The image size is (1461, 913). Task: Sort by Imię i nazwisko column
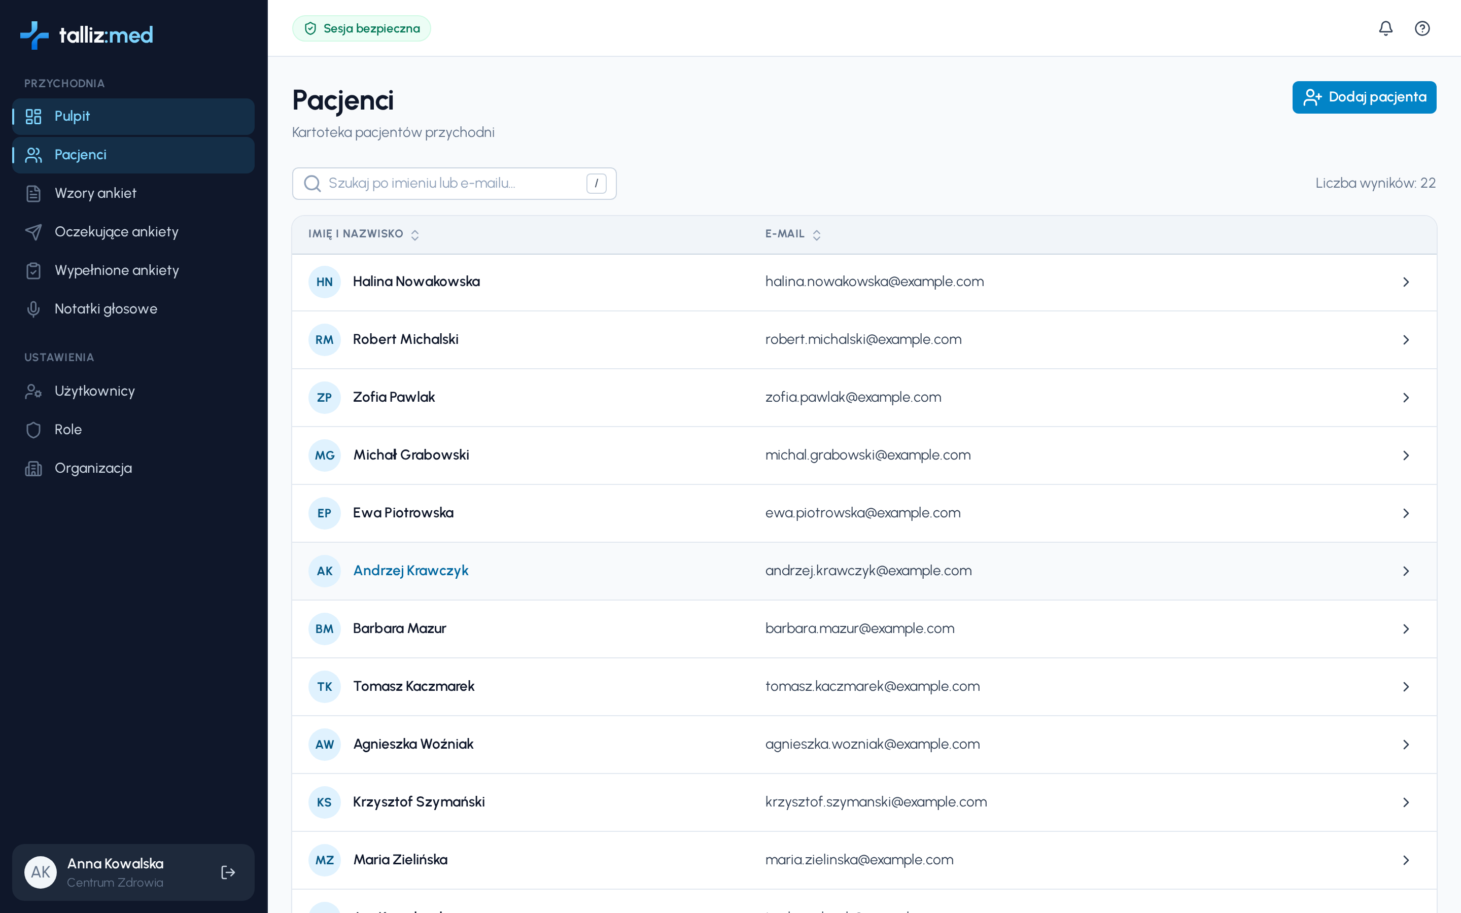(363, 234)
